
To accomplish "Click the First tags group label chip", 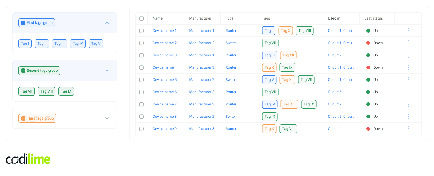I will 37,23.
